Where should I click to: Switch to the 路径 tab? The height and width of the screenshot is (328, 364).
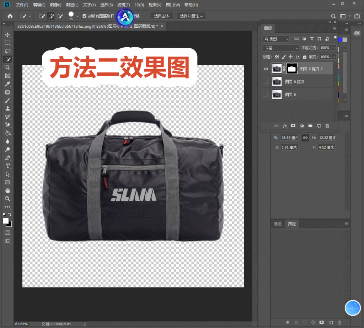tap(292, 224)
